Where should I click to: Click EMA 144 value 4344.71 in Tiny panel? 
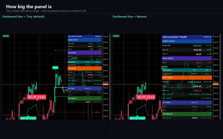(90, 46)
